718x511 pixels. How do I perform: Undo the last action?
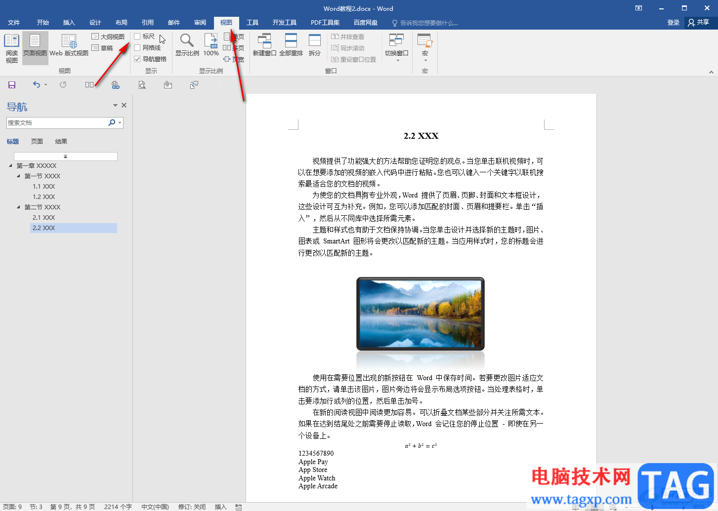(36, 85)
